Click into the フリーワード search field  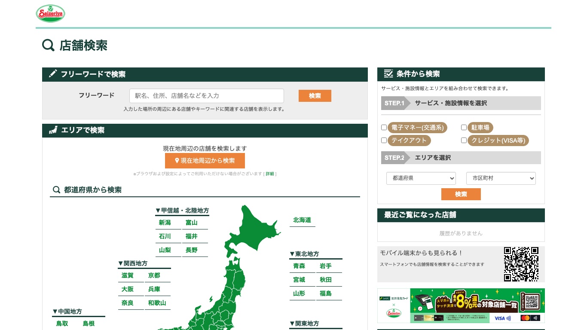click(207, 96)
